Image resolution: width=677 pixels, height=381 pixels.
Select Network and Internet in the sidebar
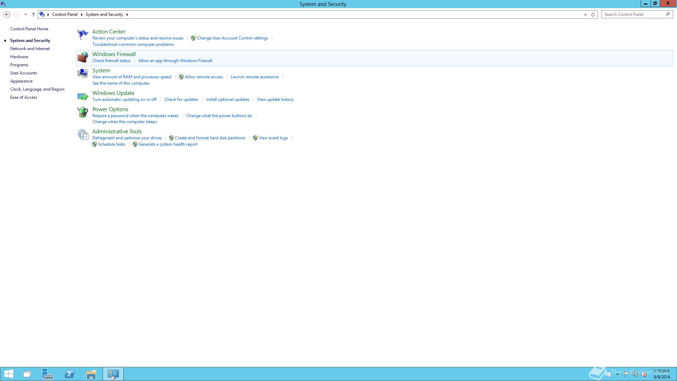[30, 49]
